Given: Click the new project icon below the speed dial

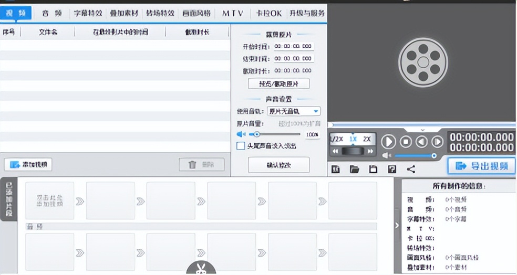Looking at the screenshot, I should (336, 169).
